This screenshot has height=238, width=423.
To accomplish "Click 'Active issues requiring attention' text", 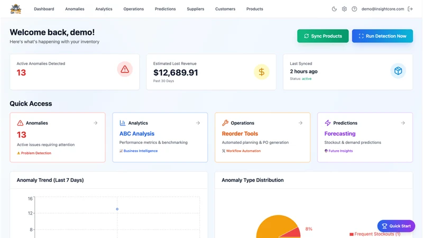I will tap(46, 144).
